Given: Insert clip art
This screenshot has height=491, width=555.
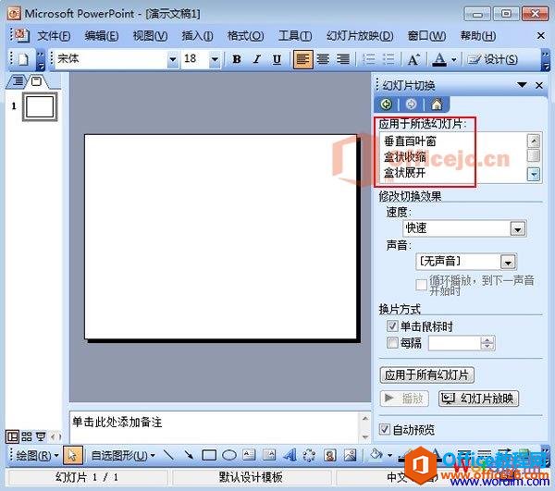Looking at the screenshot, I should click(x=330, y=455).
